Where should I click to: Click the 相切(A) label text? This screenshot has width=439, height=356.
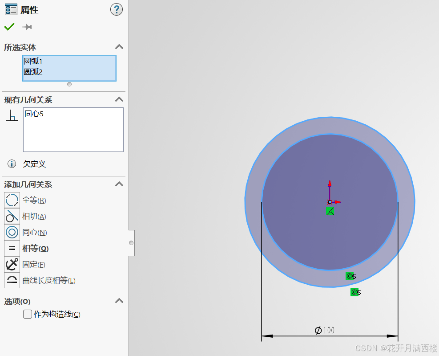click(34, 216)
